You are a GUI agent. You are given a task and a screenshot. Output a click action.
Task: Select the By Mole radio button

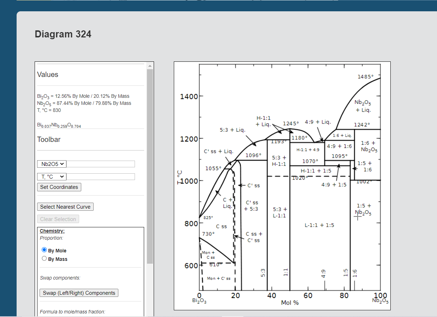pyautogui.click(x=45, y=250)
